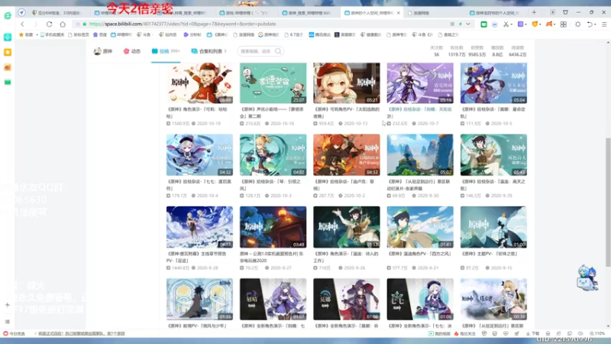Open the Mona 05:04 thumbnail
The image size is (611, 344).
(493, 83)
